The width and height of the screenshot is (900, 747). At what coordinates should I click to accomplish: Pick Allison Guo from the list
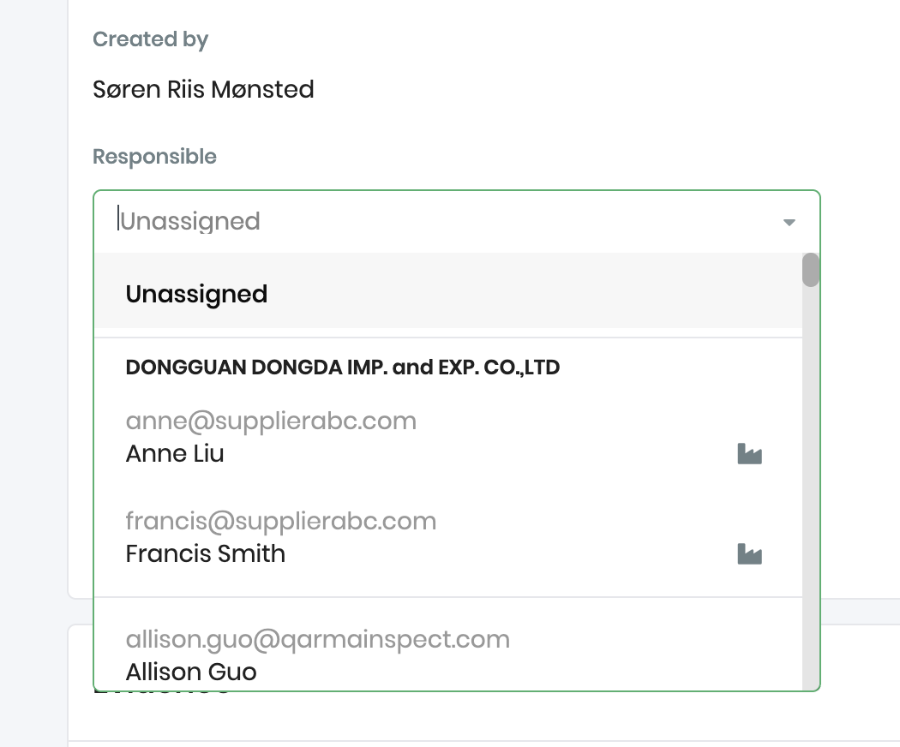pos(191,672)
